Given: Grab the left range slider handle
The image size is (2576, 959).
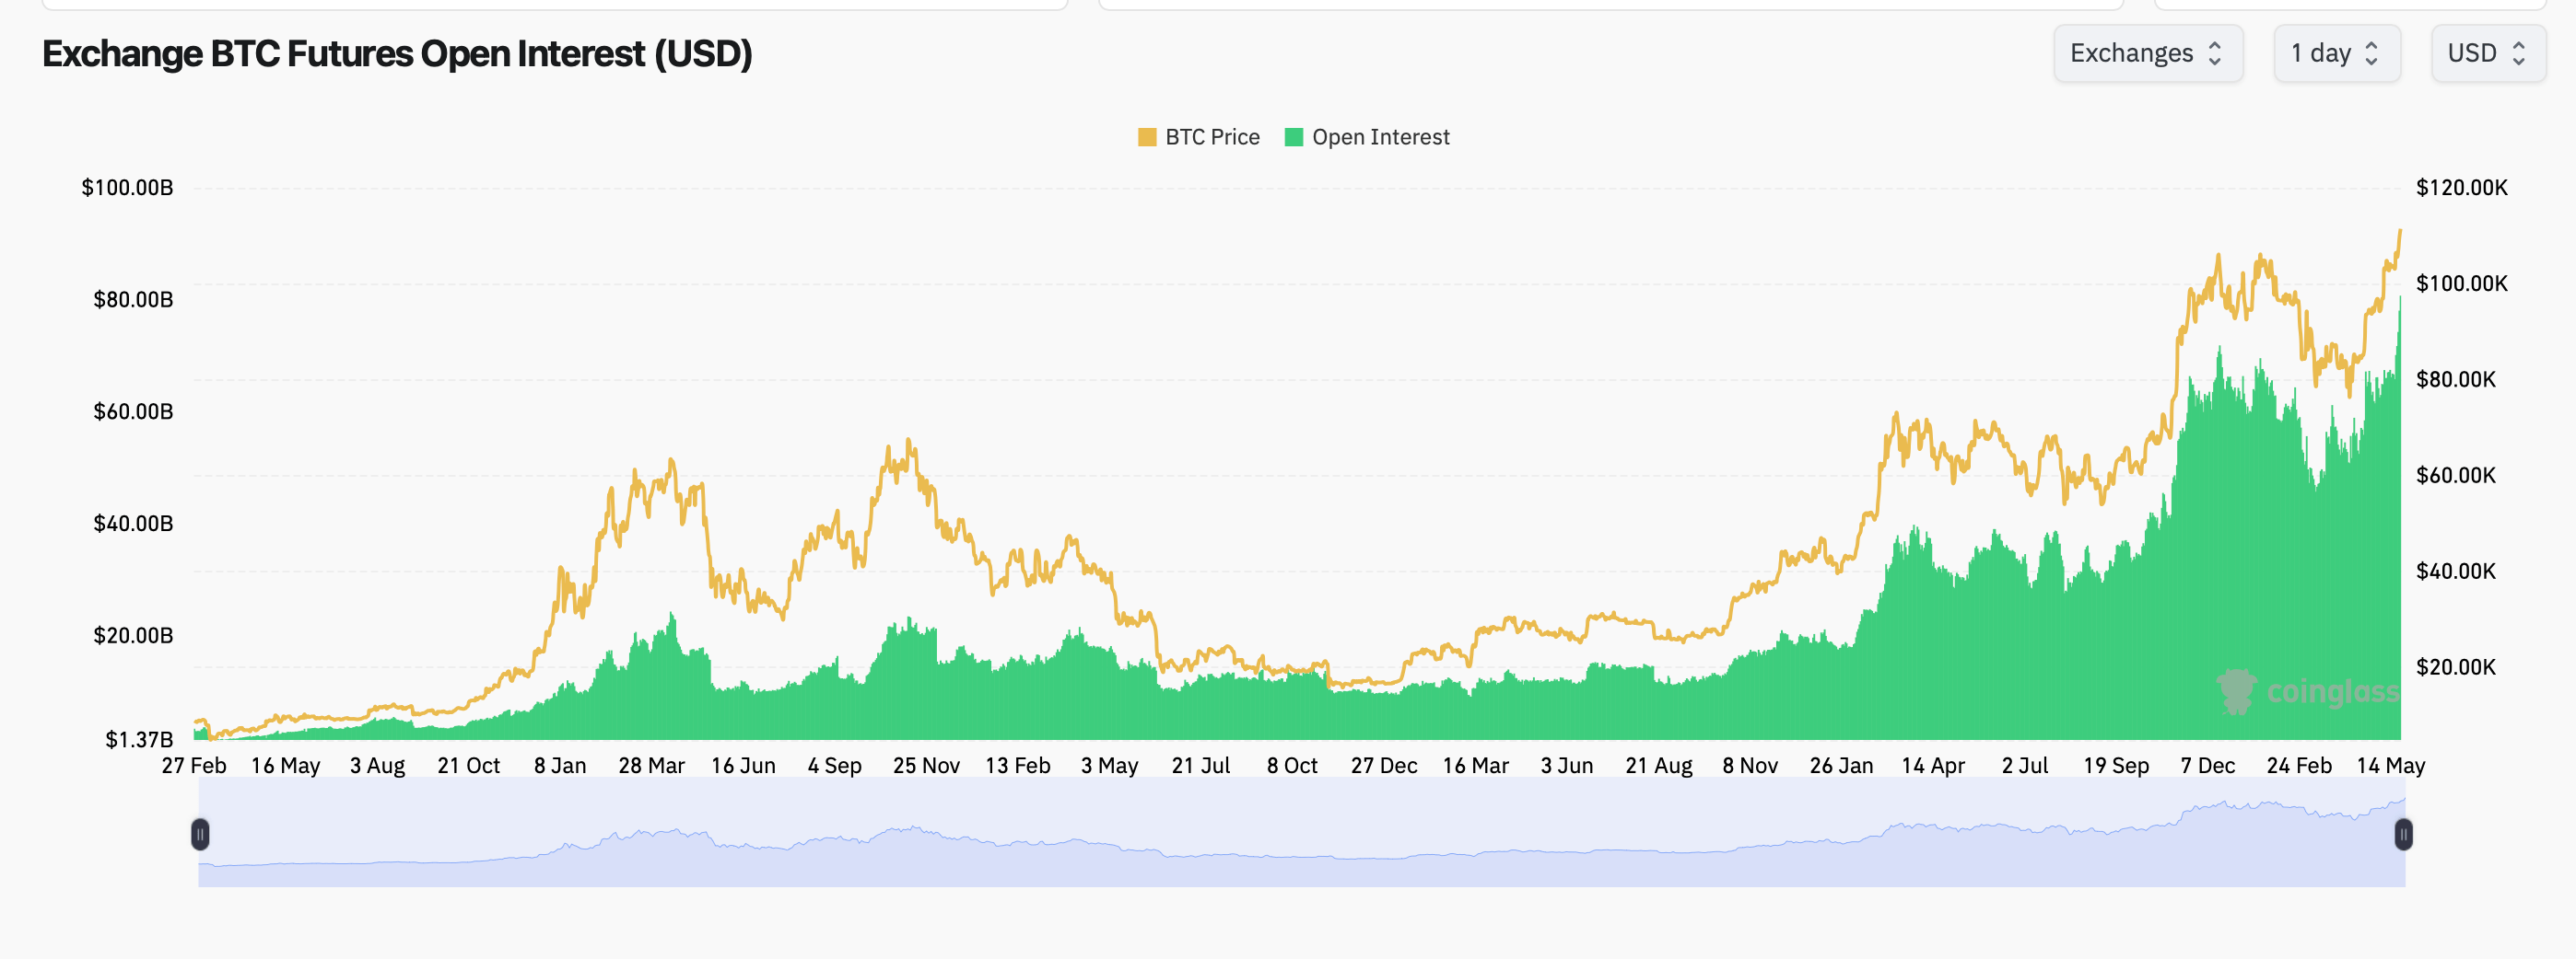Looking at the screenshot, I should point(200,834).
